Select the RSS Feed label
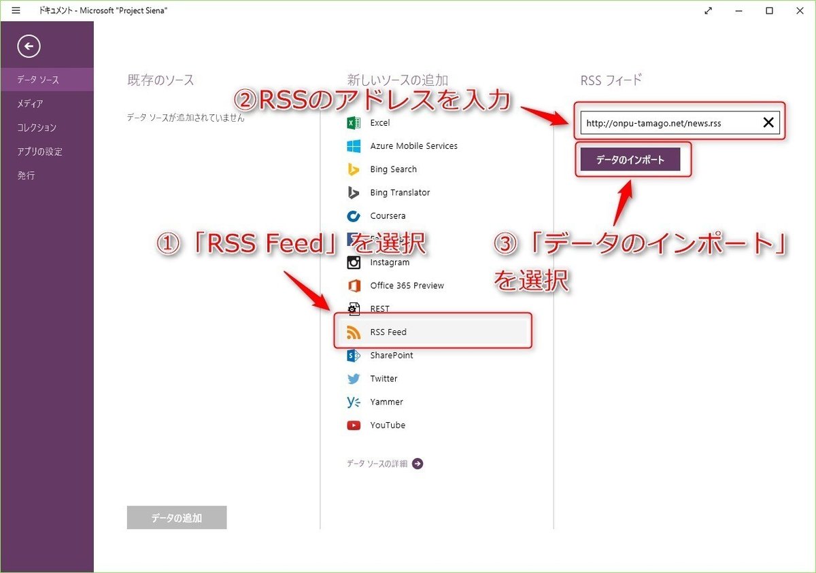The width and height of the screenshot is (816, 573). coord(388,332)
